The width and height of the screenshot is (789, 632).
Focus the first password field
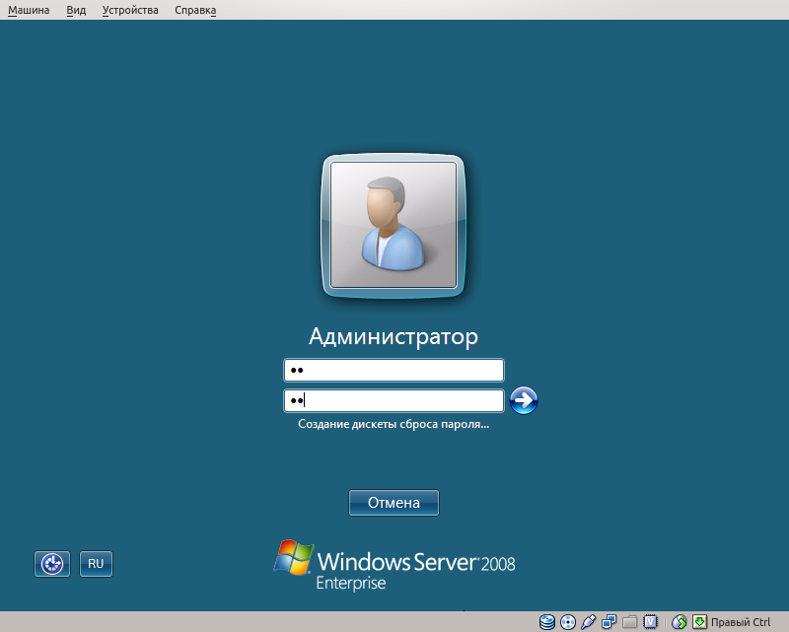click(394, 370)
